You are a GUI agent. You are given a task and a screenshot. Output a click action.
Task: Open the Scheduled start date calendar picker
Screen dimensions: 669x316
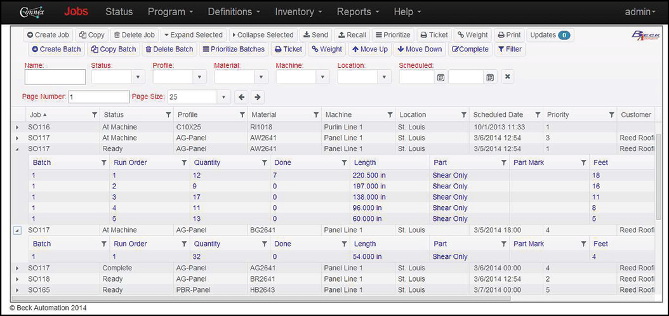[x=440, y=77]
